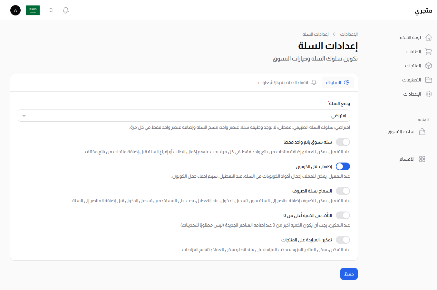Viewport: 437px width, 290px height.
Task: Open the search icon in the top bar
Action: tap(51, 10)
